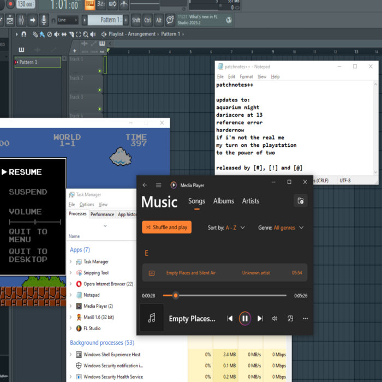The image size is (382, 382).
Task: Click the plus icon above Track 1
Action: (75, 51)
